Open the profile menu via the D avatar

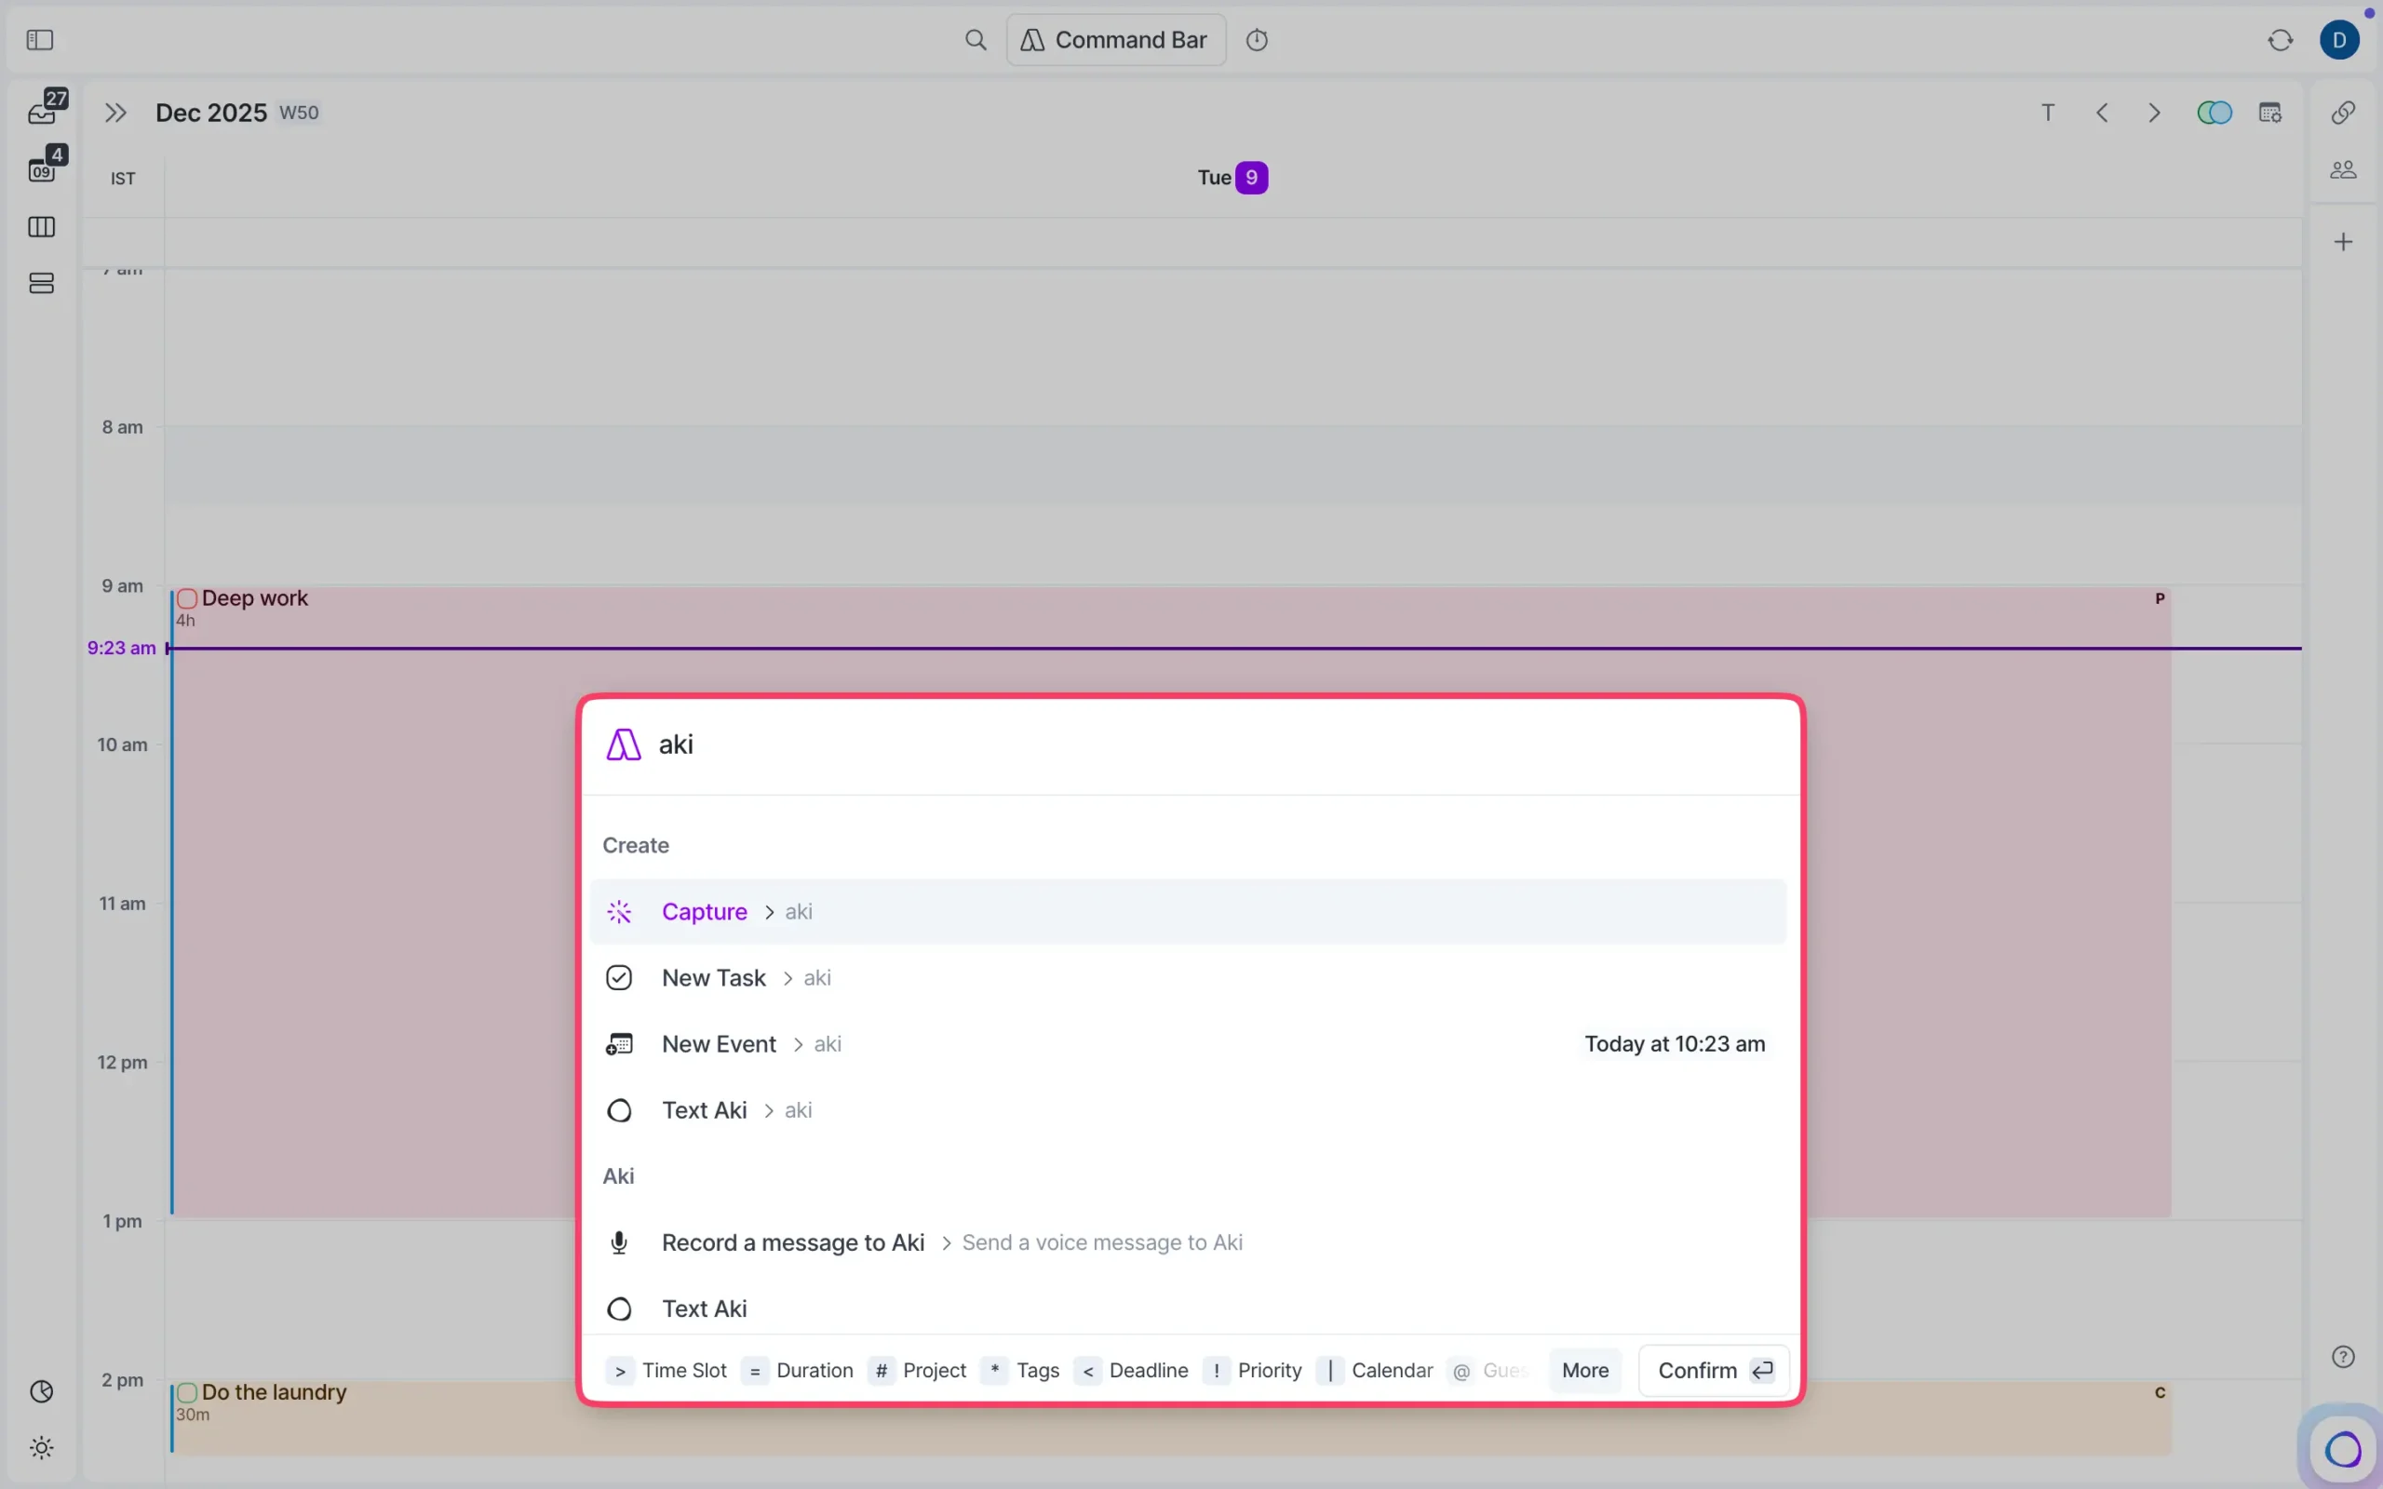coord(2339,40)
